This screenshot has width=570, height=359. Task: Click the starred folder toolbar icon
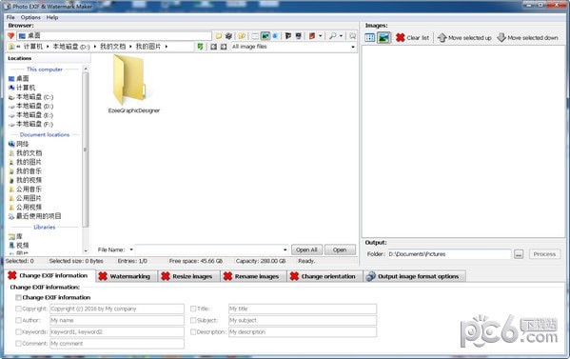[242, 36]
